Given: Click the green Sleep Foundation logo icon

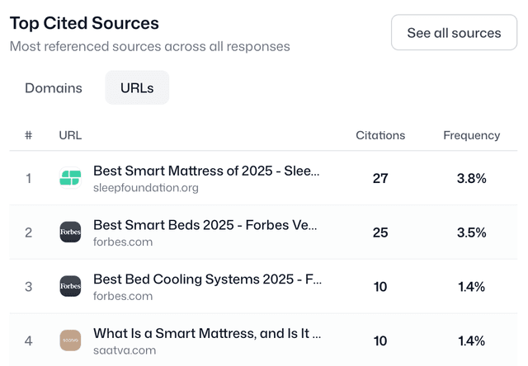Looking at the screenshot, I should click(70, 178).
